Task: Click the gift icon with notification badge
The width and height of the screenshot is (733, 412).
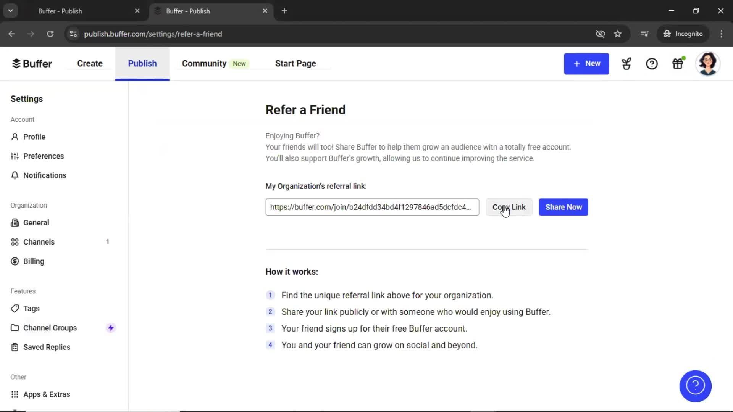Action: 678,63
